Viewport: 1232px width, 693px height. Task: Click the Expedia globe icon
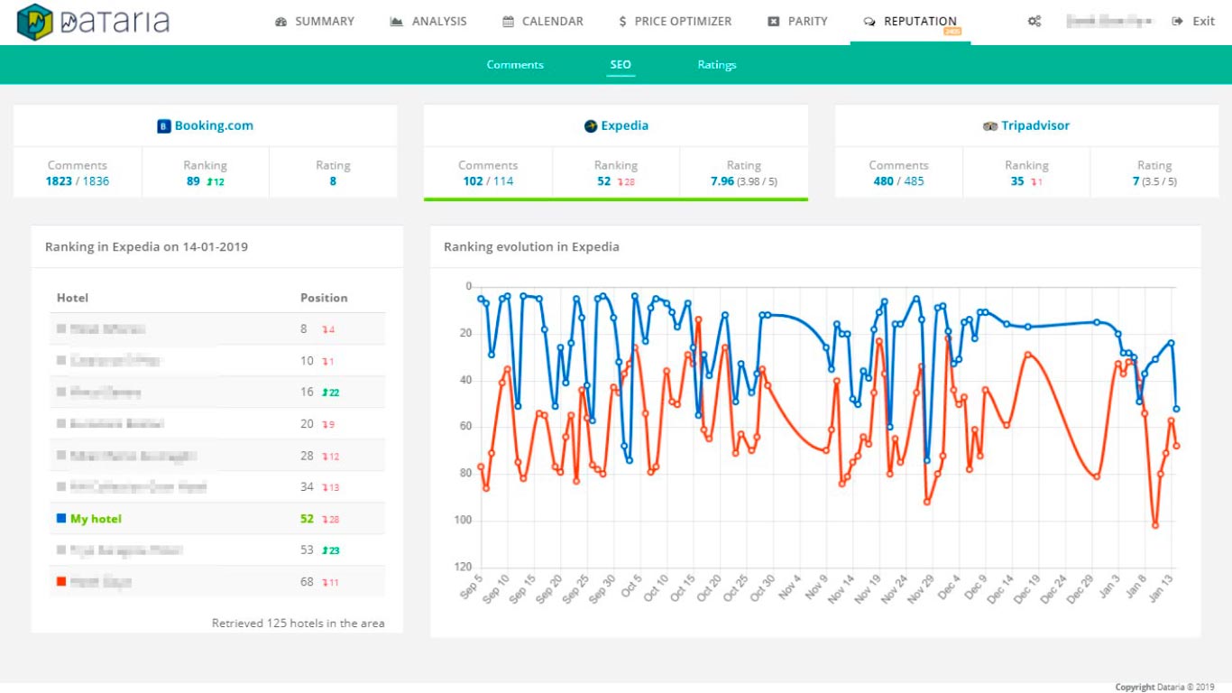coord(591,126)
